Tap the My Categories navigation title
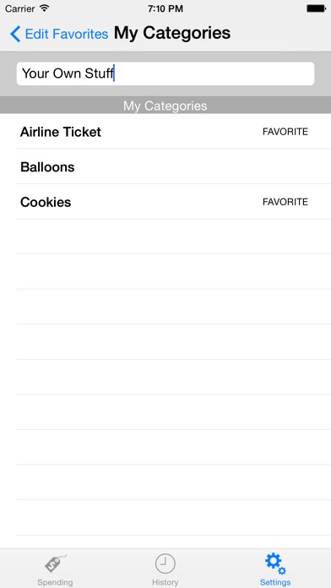This screenshot has width=331, height=588. [172, 33]
